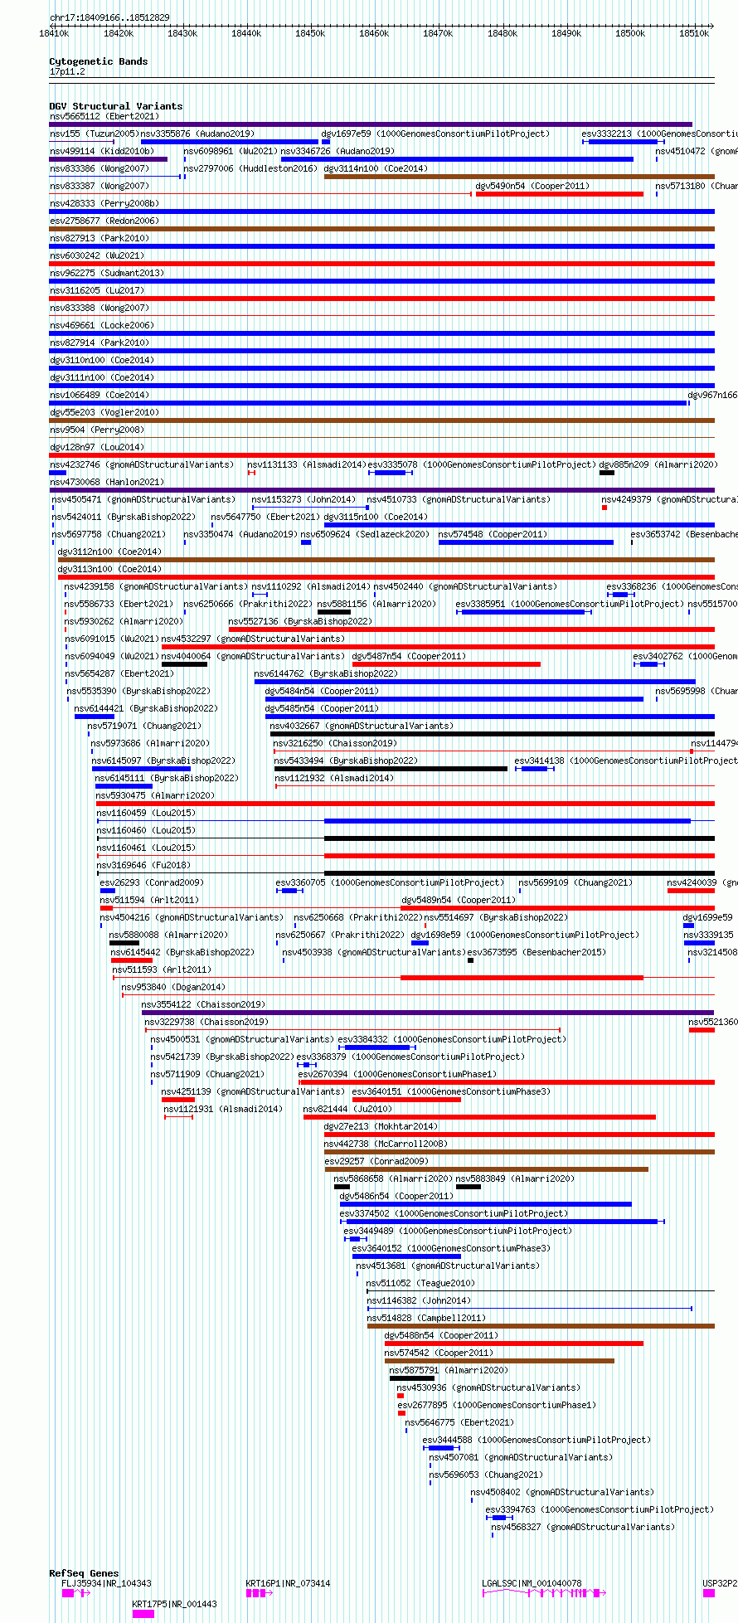
Task: Select variant nsv821444 (Ju2010)
Action: pos(347,1109)
